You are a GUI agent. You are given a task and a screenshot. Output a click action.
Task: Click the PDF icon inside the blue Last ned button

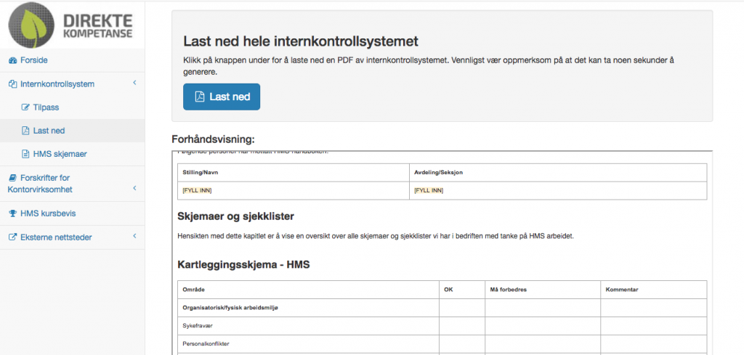tap(200, 97)
